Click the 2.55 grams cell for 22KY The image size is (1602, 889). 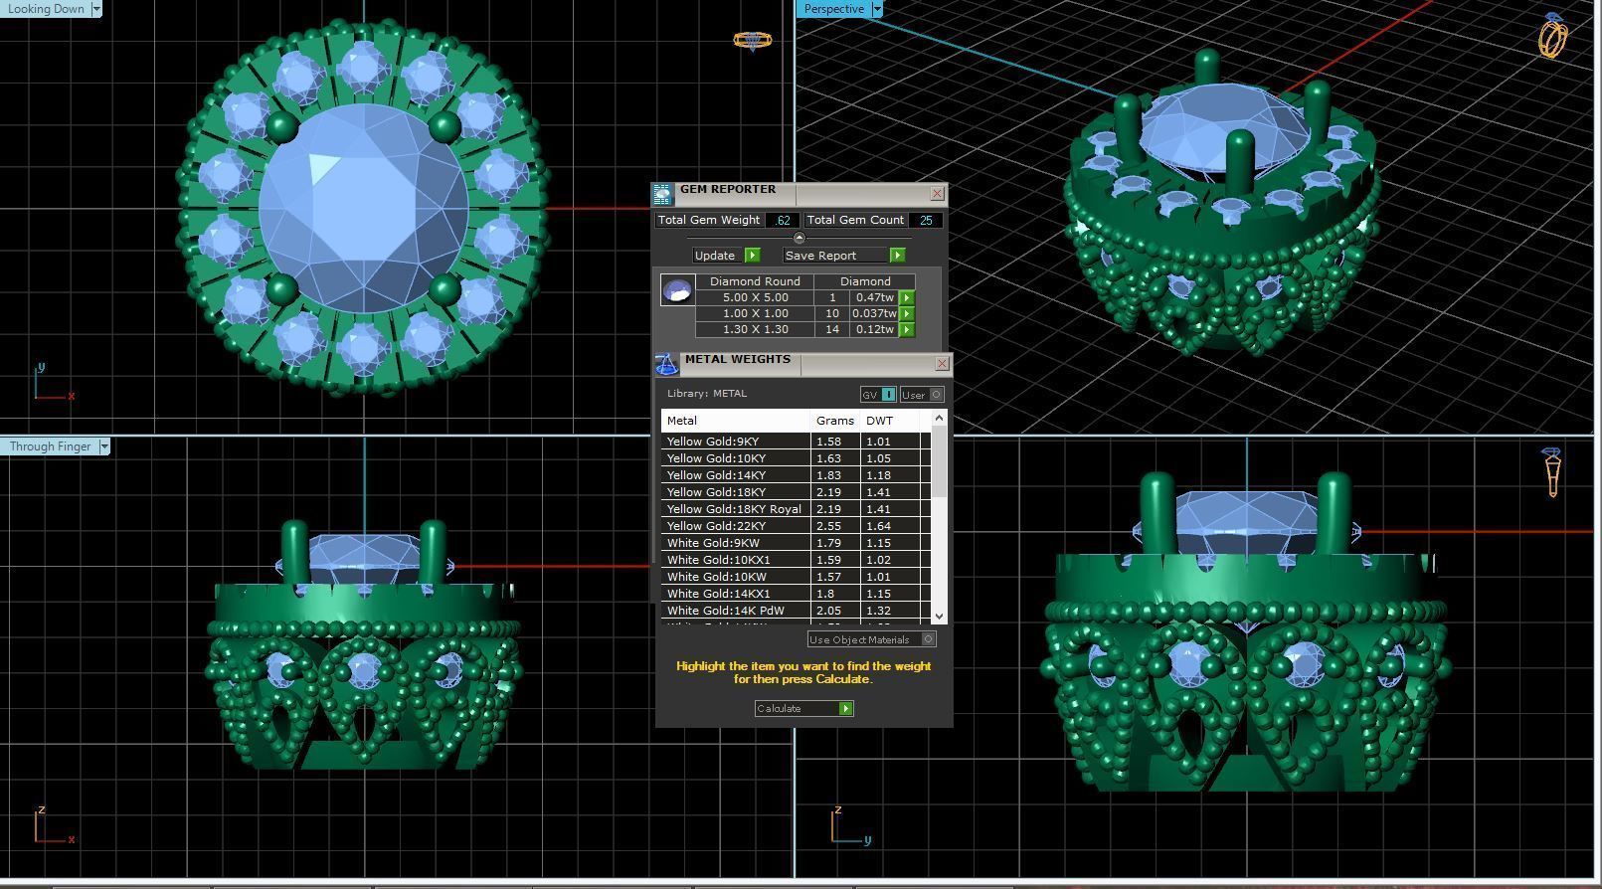tap(835, 526)
